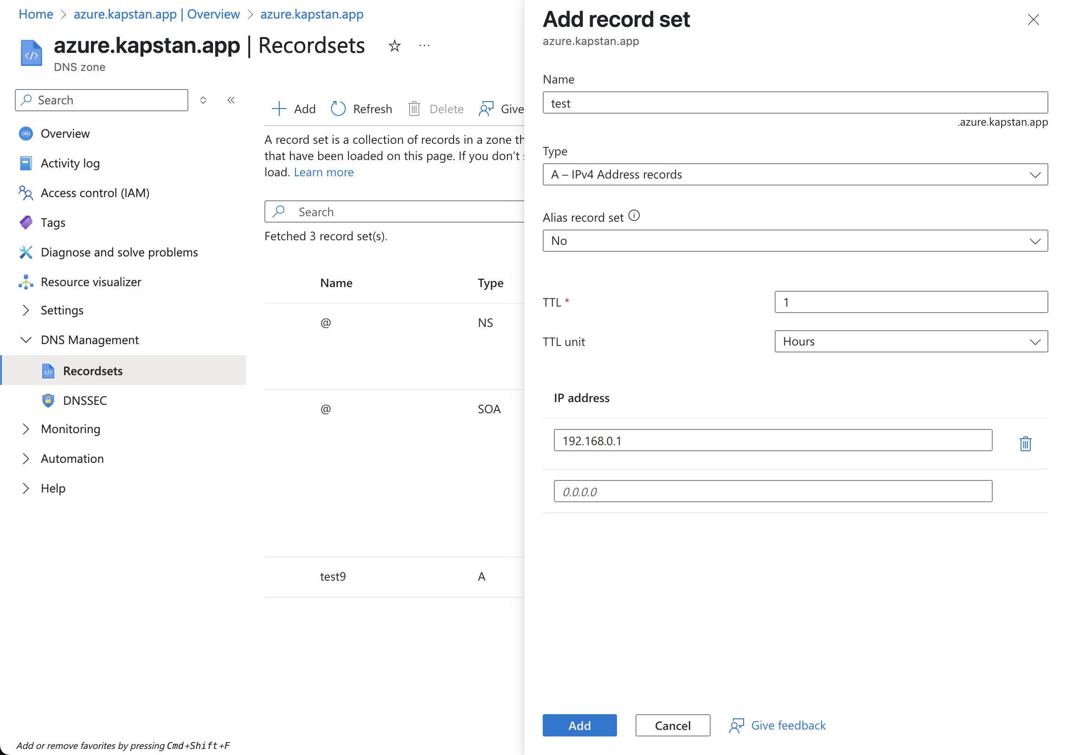
Task: Close the Add record set panel
Action: coord(1033,19)
